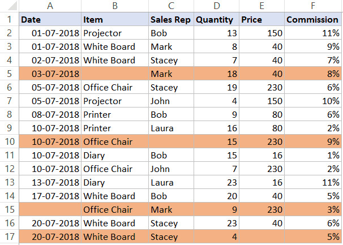Viewport: 343px width, 245px height.
Task: Select empty Price cell in row 17
Action: pos(261,237)
